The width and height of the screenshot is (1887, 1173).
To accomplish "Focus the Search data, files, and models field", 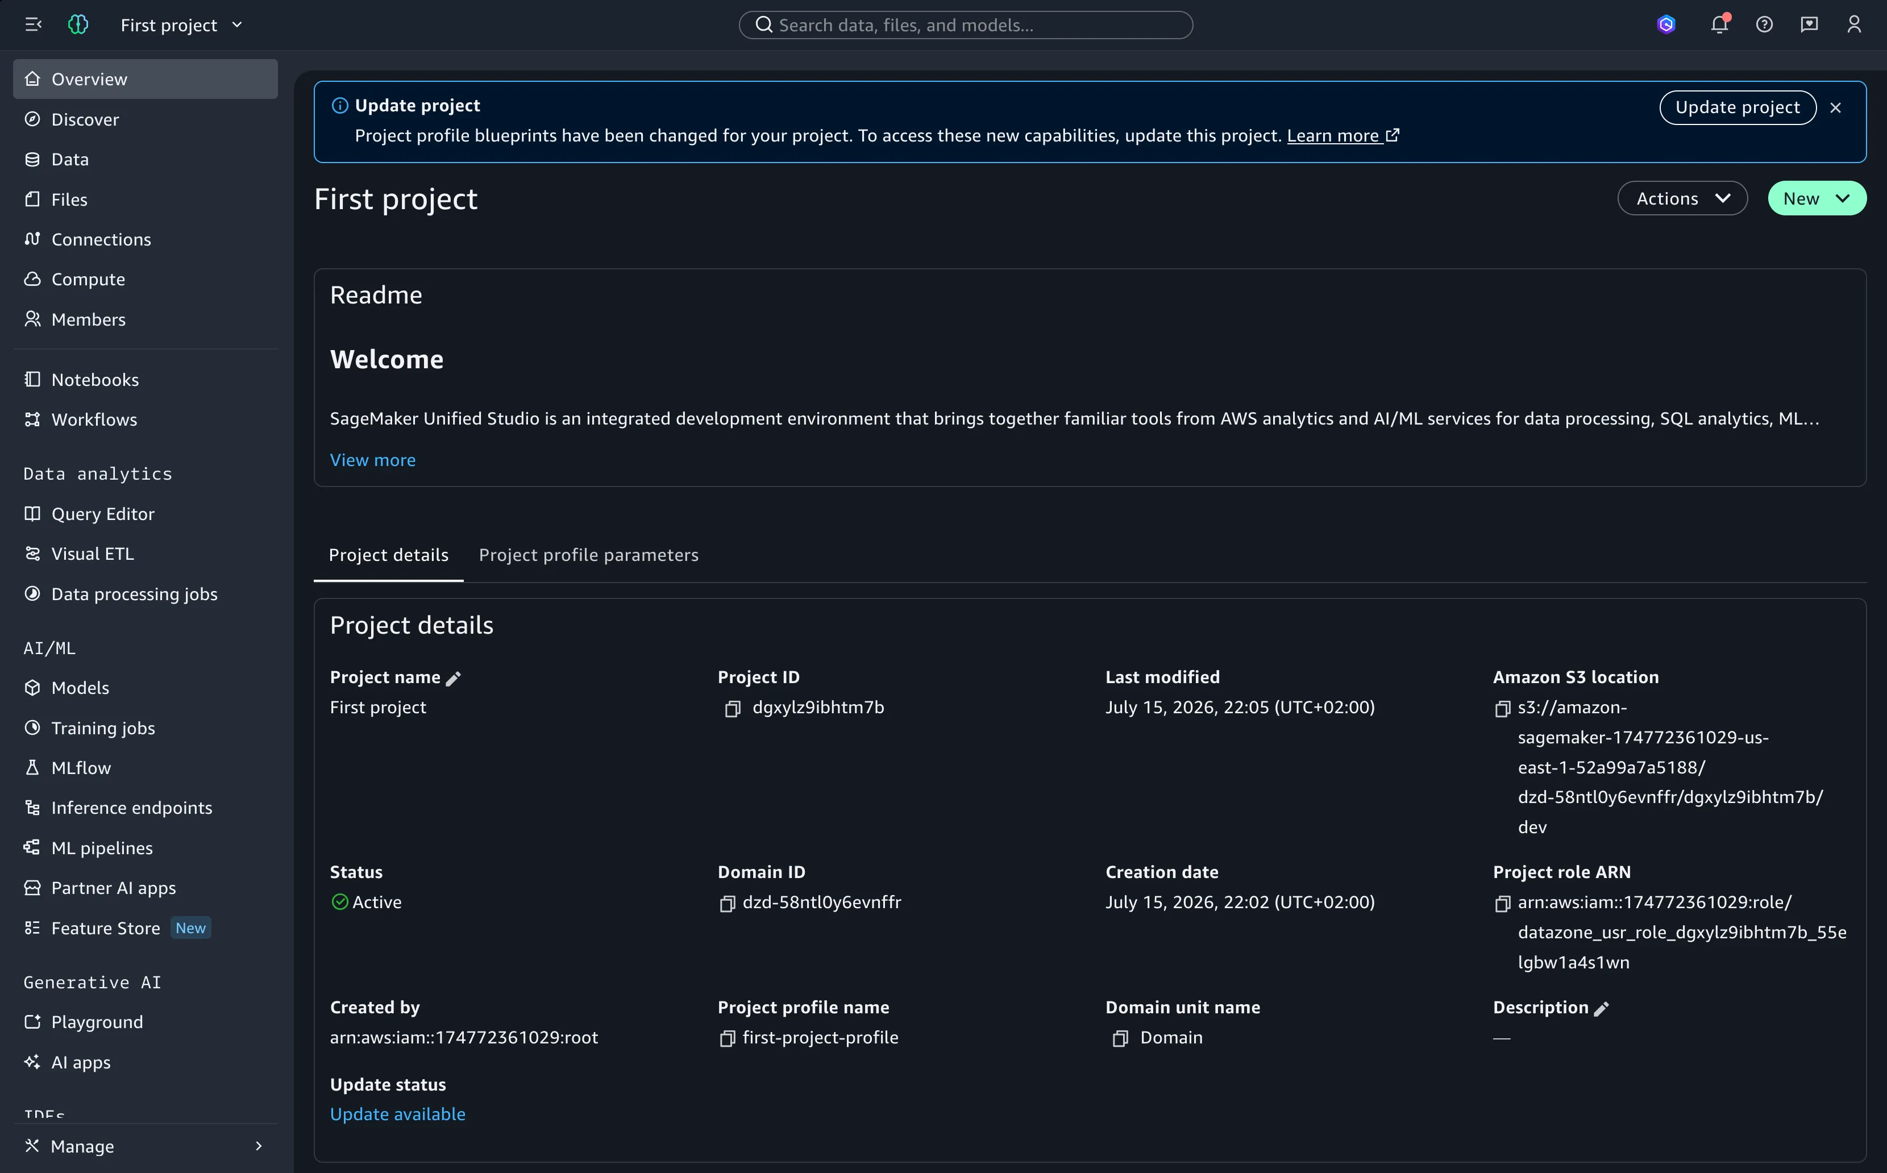I will (965, 25).
